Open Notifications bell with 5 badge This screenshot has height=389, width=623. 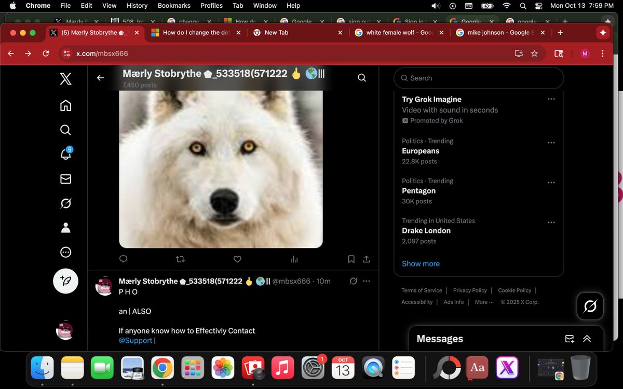click(x=66, y=154)
